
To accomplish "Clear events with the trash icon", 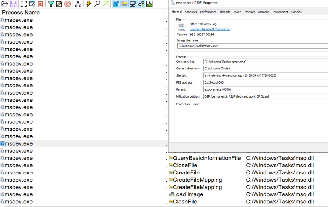I will 41,4.
